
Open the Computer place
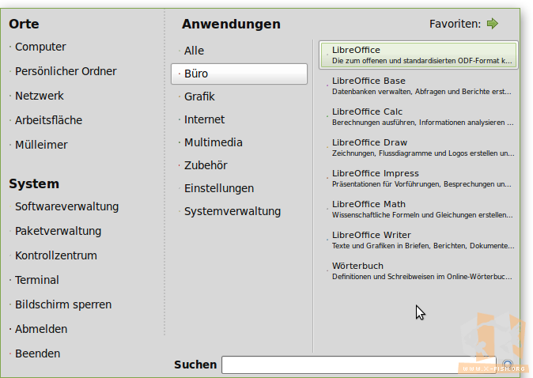click(40, 47)
